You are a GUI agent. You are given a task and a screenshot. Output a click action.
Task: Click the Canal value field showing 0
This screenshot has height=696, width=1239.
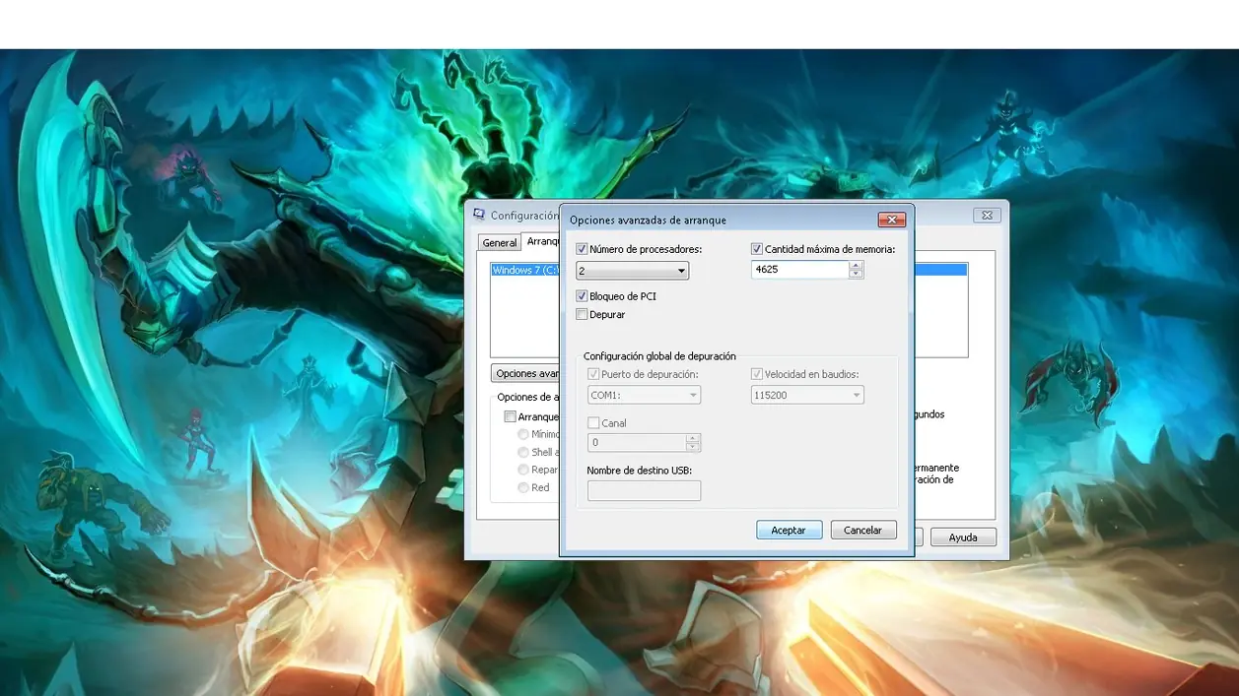click(637, 443)
